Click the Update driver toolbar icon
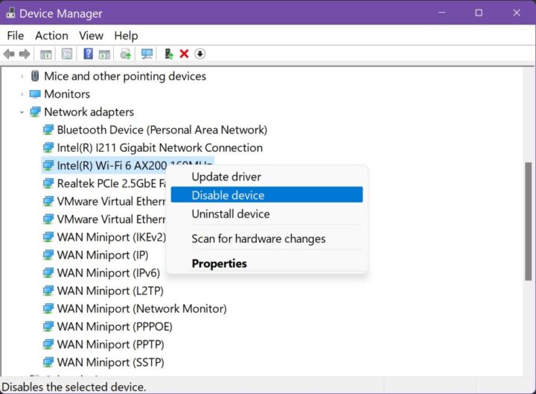536x394 pixels. tap(168, 54)
